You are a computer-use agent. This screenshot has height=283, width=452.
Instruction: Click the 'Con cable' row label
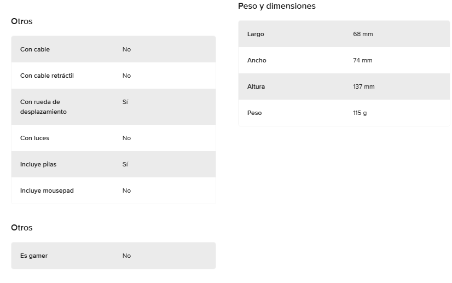tap(35, 49)
